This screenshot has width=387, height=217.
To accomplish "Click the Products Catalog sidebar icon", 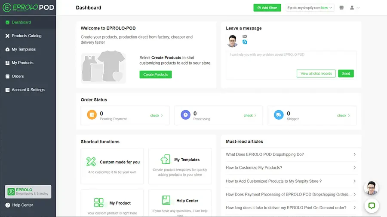I will pos(7,36).
